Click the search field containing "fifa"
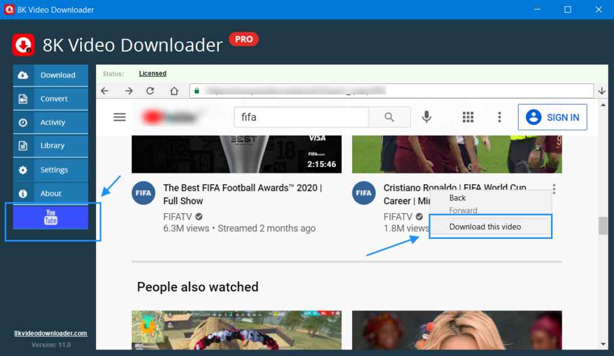The width and height of the screenshot is (614, 356). (301, 117)
